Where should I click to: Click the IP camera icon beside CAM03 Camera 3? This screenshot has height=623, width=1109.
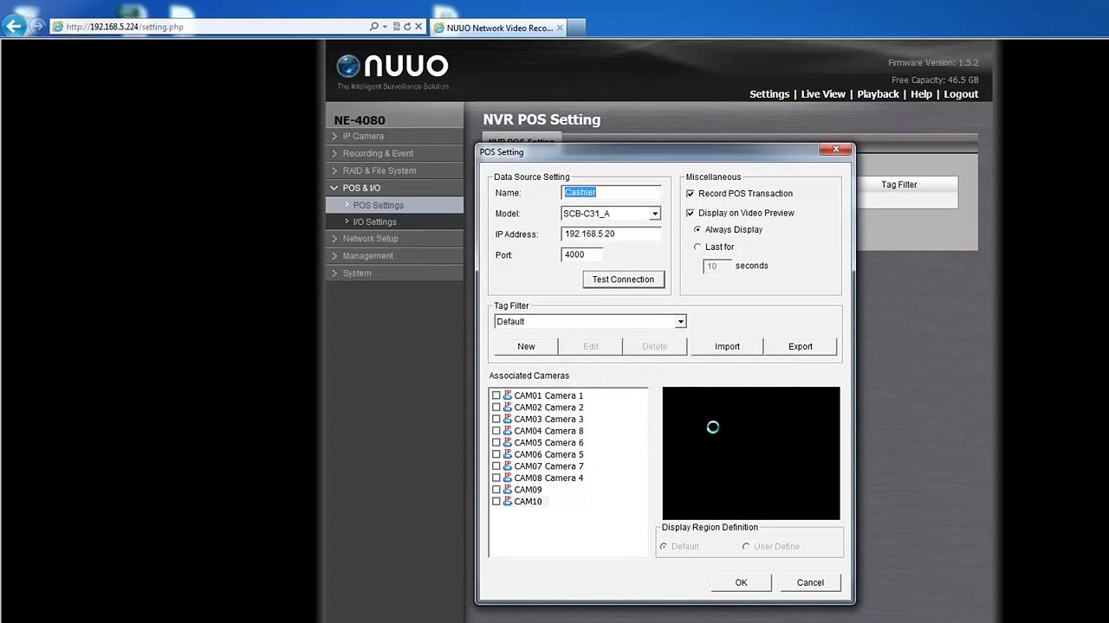(x=508, y=419)
